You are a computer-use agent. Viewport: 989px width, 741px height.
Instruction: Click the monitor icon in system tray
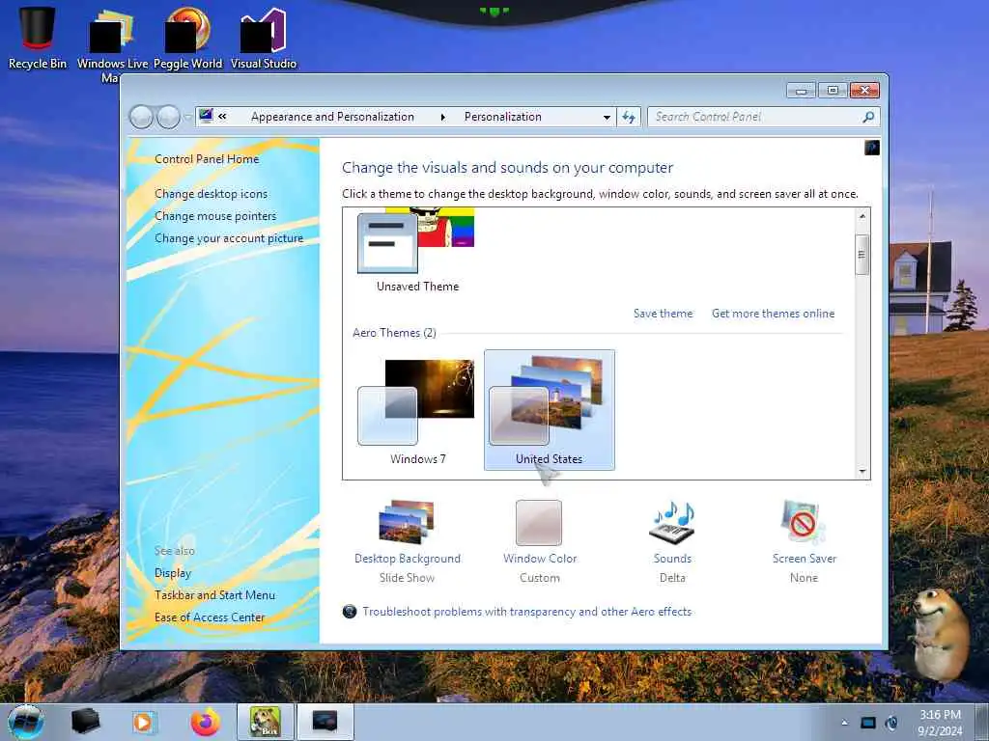pyautogui.click(x=868, y=723)
